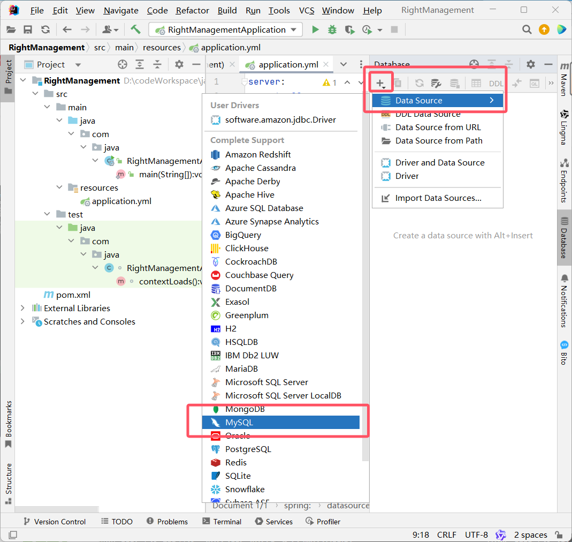Click CRLF line separator indicator
Image resolution: width=572 pixels, height=542 pixels.
[446, 535]
